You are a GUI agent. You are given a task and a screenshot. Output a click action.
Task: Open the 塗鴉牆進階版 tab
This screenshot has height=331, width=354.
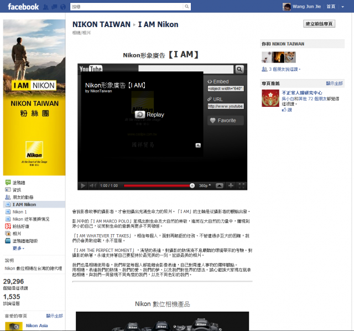[25, 241]
